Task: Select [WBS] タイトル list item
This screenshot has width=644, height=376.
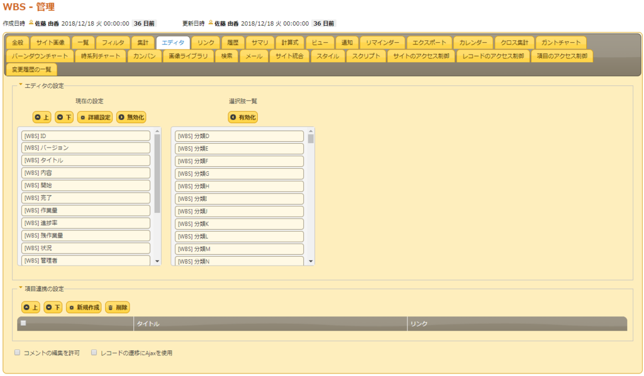Action: 86,160
